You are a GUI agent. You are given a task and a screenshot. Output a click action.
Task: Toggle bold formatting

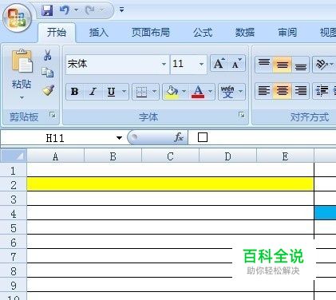pos(75,92)
